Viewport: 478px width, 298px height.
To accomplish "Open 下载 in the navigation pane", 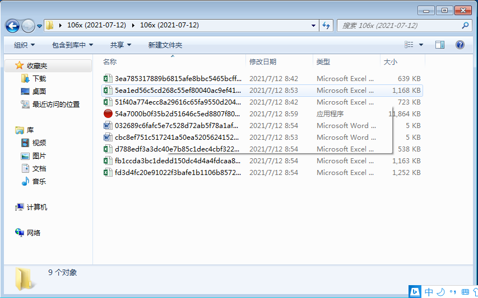I will pyautogui.click(x=39, y=79).
